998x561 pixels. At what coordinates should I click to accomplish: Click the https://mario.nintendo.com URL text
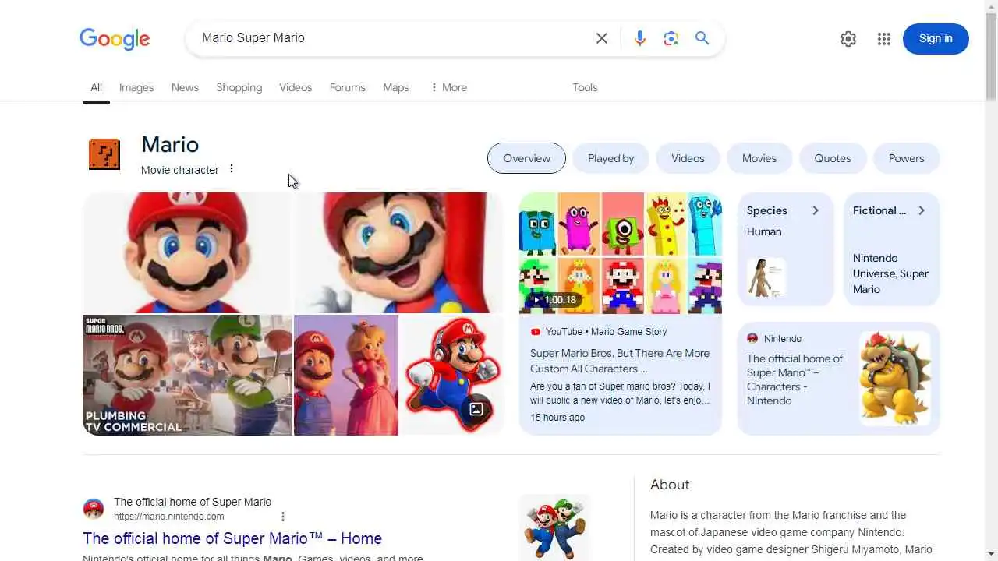pyautogui.click(x=169, y=517)
